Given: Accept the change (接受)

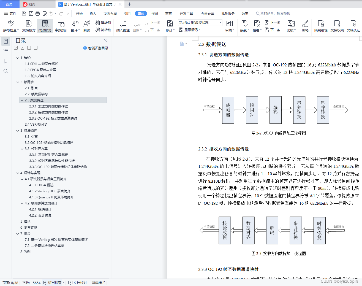Looking at the screenshot, I should coord(245,26).
